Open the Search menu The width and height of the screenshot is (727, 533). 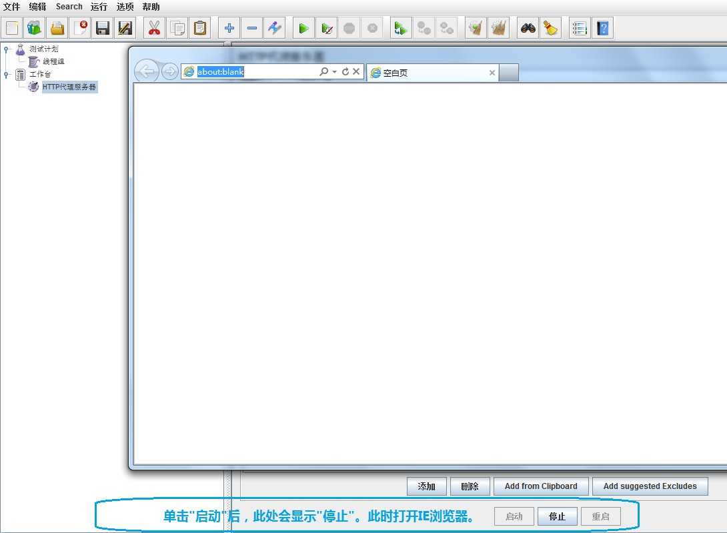(x=69, y=7)
